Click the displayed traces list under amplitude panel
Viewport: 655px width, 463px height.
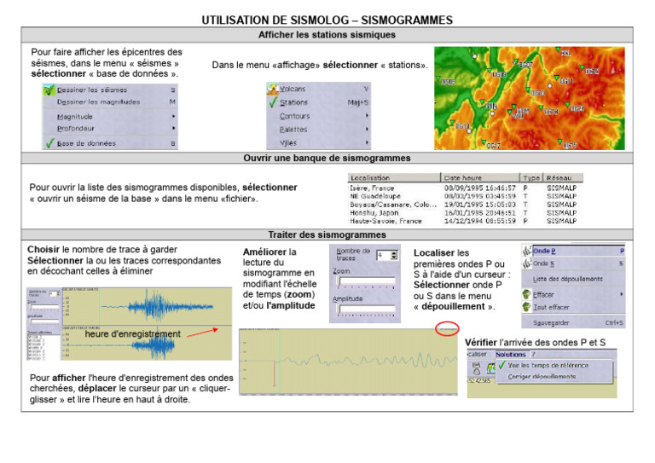tap(43, 346)
